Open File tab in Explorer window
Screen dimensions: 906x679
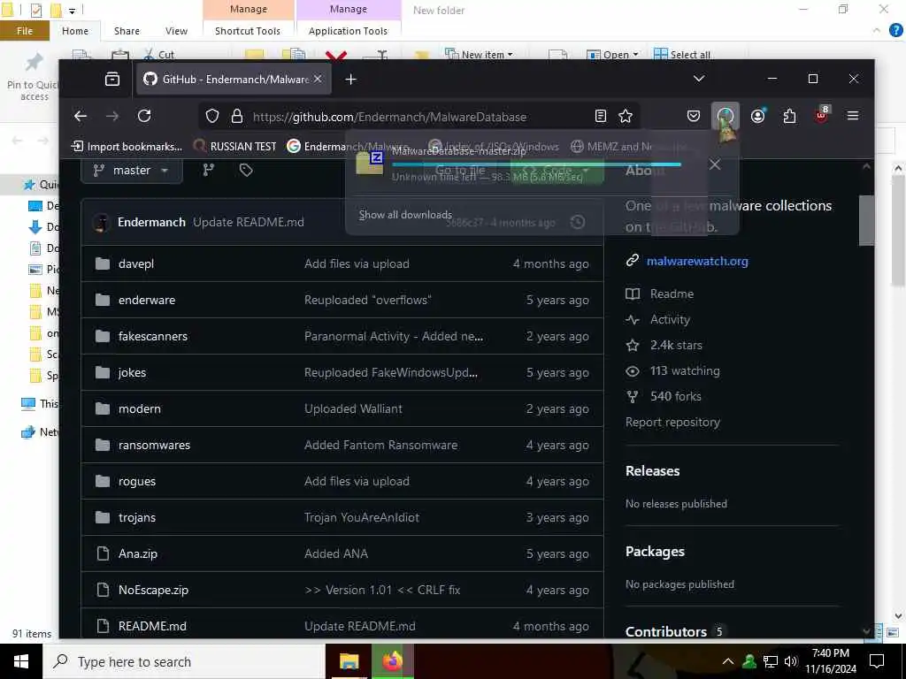25,31
